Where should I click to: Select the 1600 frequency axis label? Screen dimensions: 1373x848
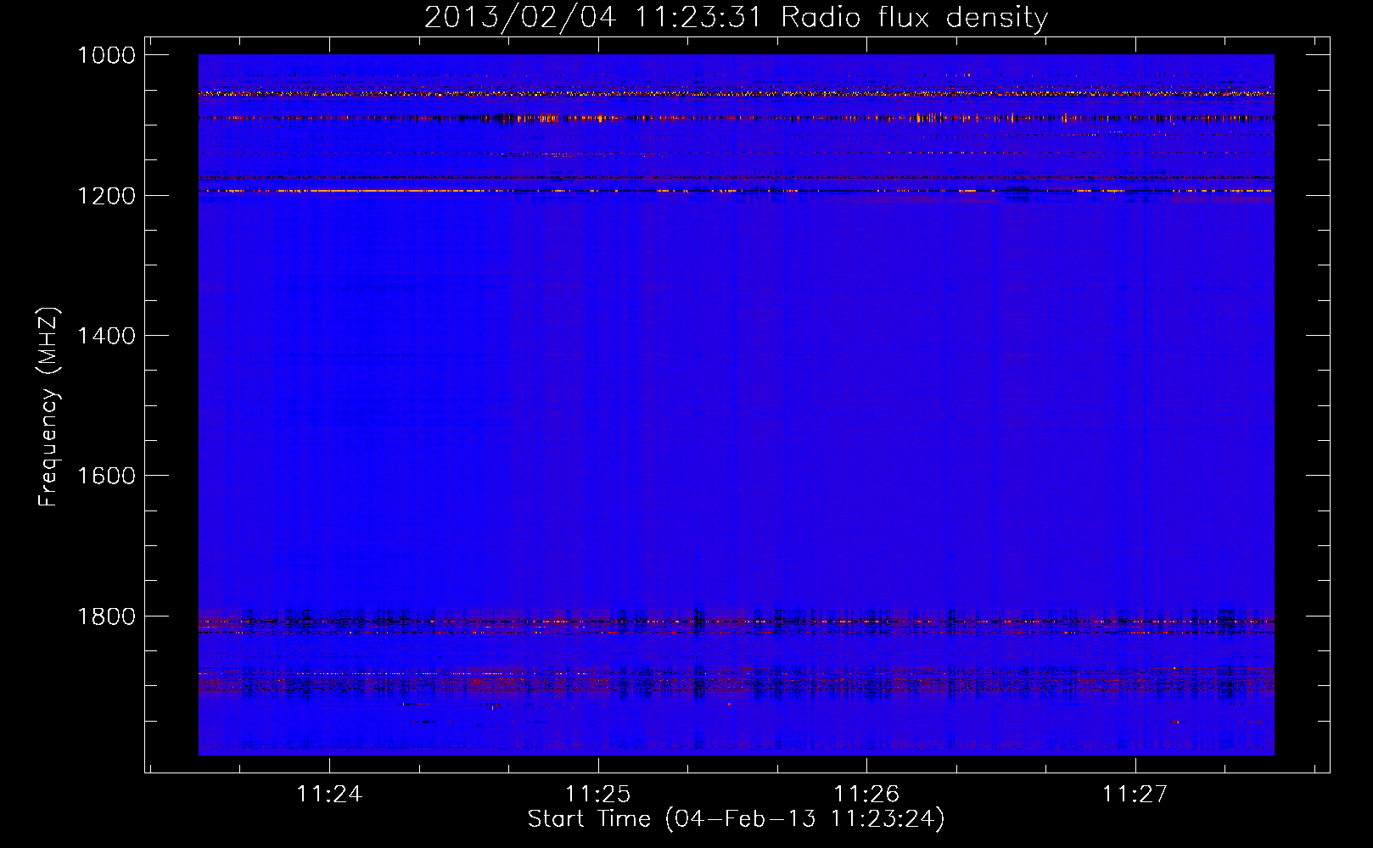pos(106,476)
